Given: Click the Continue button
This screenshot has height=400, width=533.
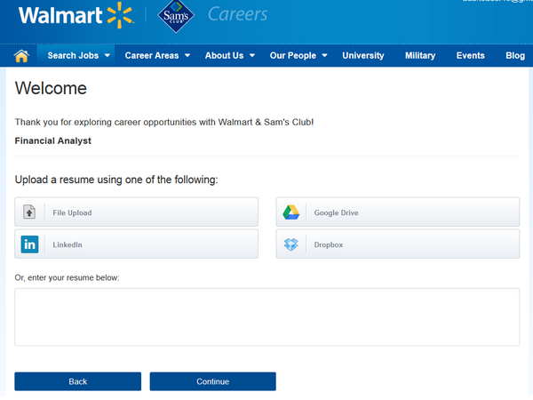Looking at the screenshot, I should coord(212,381).
